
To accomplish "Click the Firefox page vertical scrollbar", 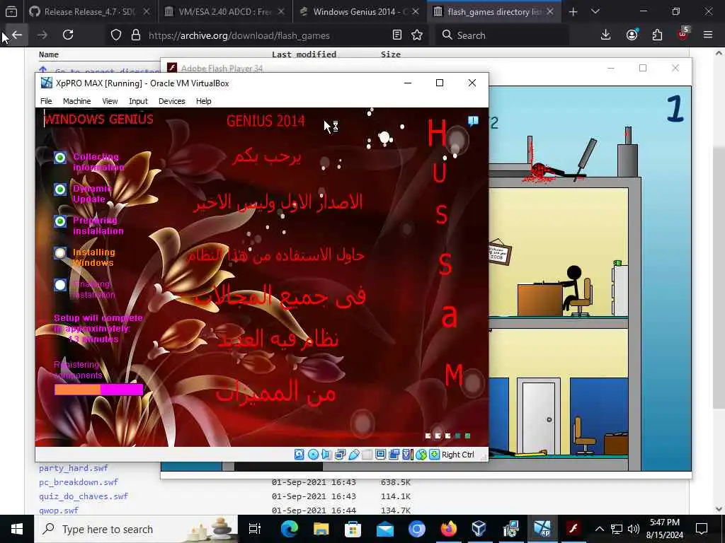I will coord(719,277).
